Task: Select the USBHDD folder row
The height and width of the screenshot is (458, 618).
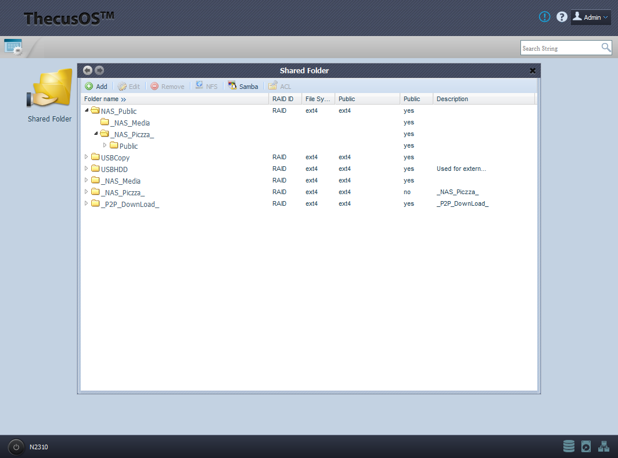Action: (x=114, y=169)
